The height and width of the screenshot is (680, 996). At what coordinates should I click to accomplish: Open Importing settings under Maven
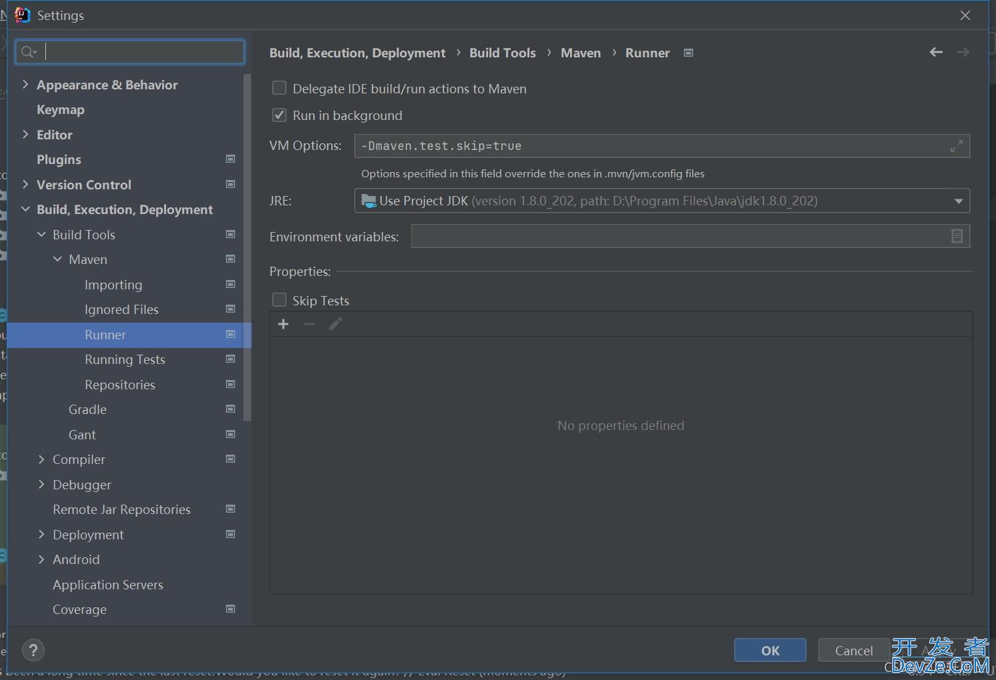click(x=113, y=285)
